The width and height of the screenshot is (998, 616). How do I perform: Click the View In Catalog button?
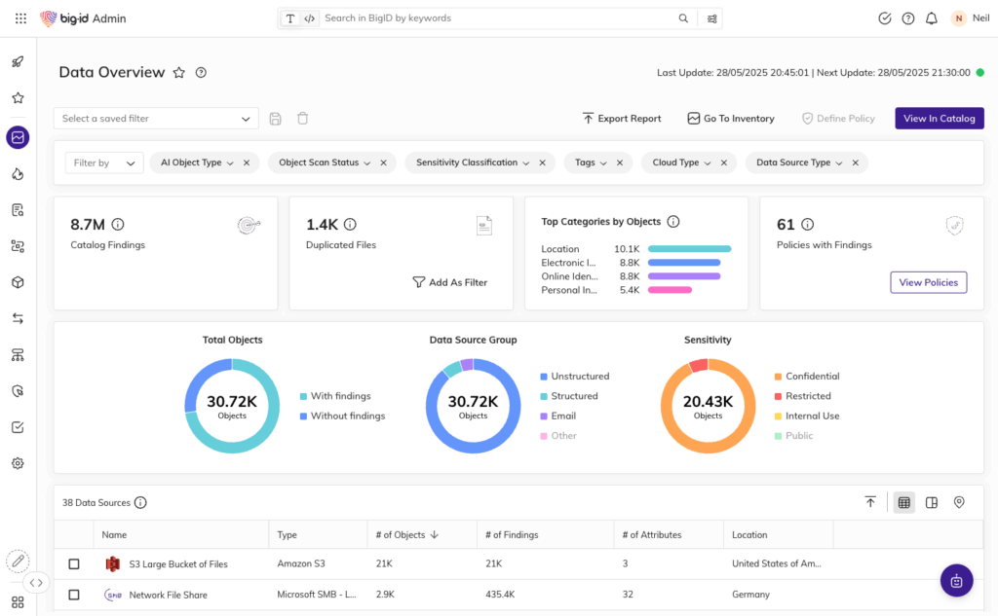point(939,119)
